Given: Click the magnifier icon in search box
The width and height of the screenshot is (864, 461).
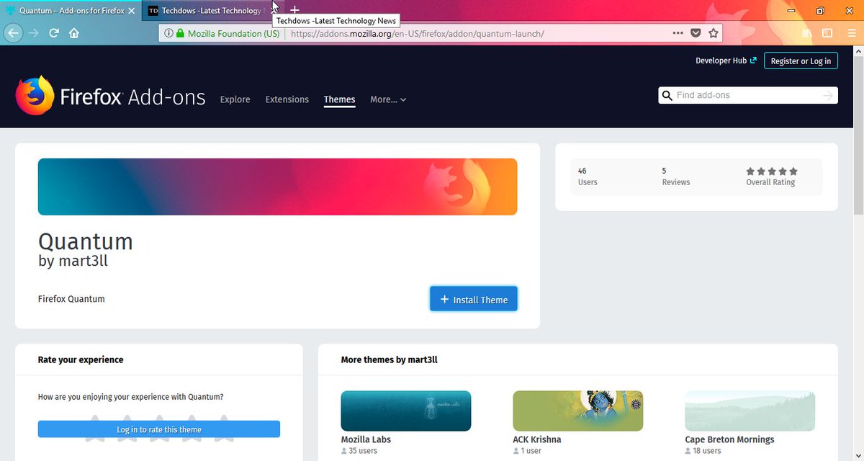Looking at the screenshot, I should tap(667, 95).
